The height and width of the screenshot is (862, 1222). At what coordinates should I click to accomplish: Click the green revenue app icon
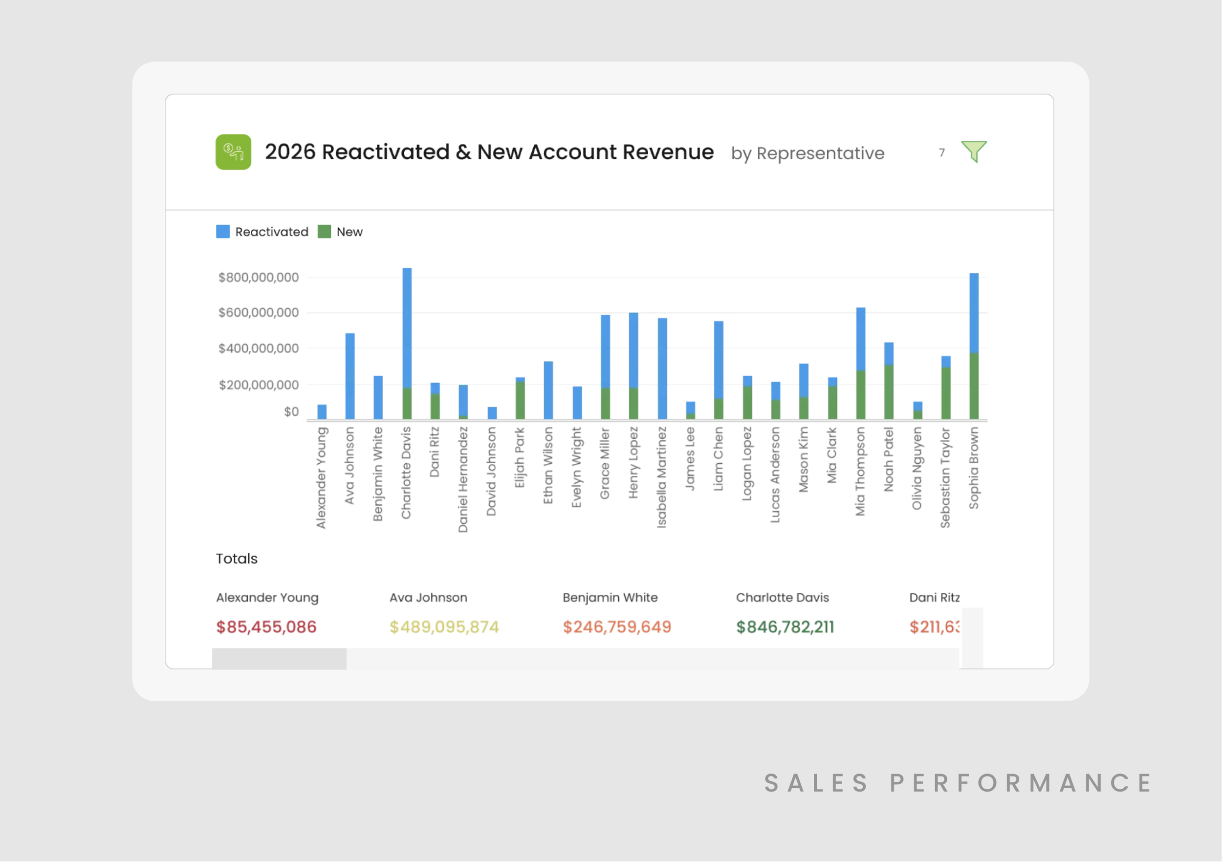click(x=233, y=151)
